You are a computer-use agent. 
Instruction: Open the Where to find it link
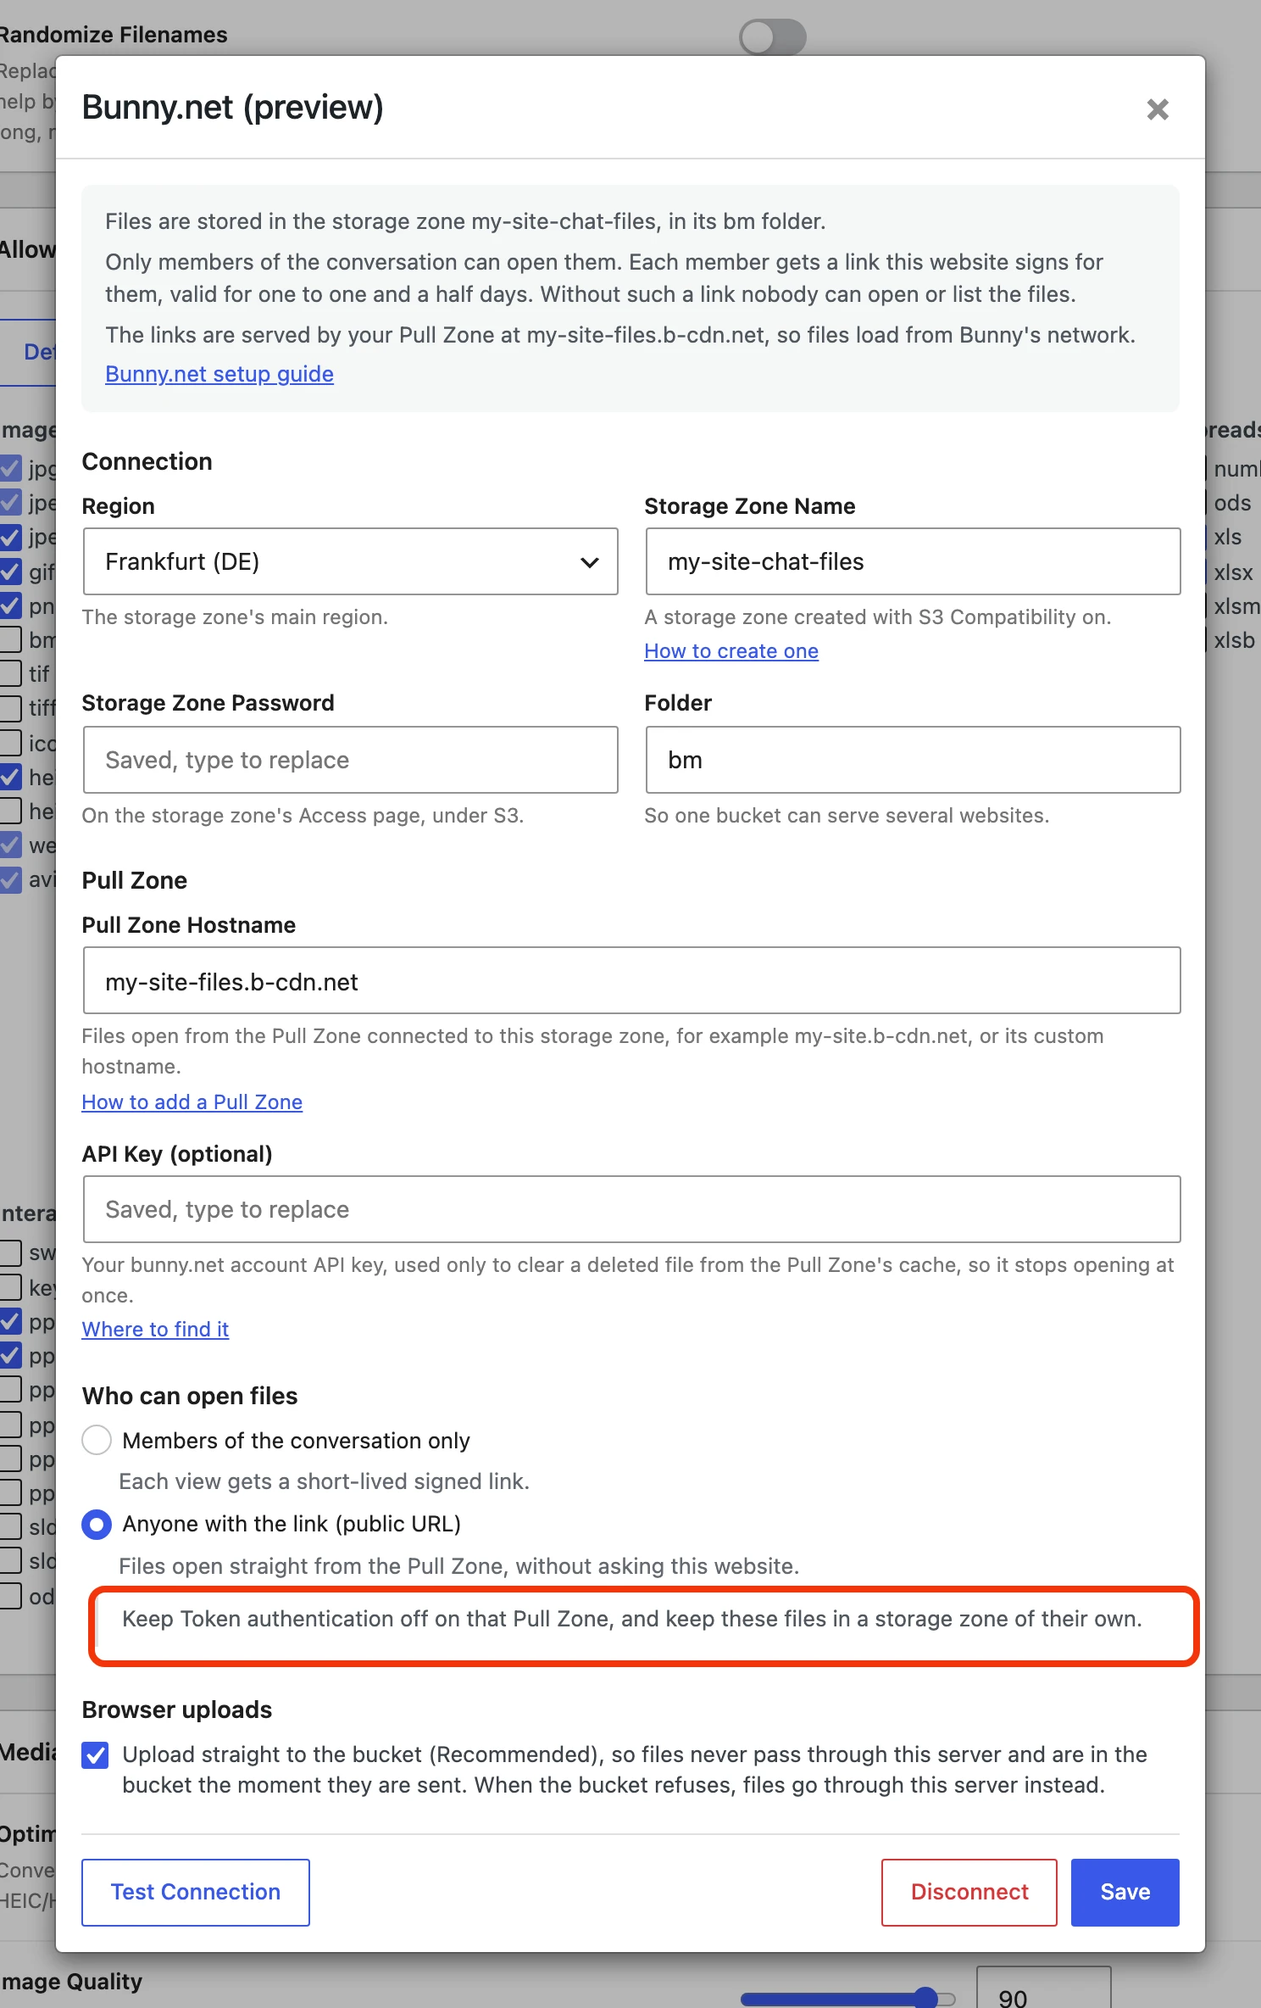click(155, 1329)
